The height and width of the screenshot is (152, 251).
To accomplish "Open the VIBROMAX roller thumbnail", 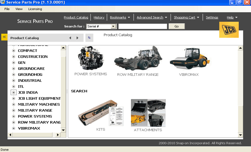I will [190, 58].
